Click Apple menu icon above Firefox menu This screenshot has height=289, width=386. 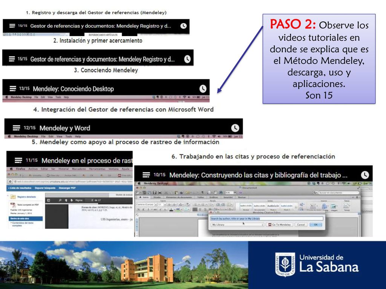11,169
